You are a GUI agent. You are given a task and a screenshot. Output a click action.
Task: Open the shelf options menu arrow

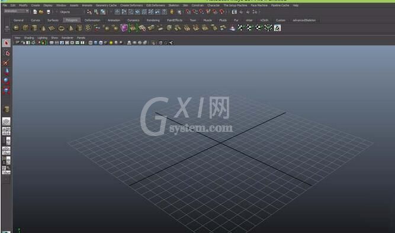[7, 30]
